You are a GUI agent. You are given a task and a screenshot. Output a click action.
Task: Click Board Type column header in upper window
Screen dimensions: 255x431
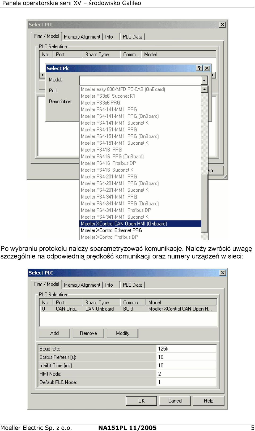coord(101,54)
